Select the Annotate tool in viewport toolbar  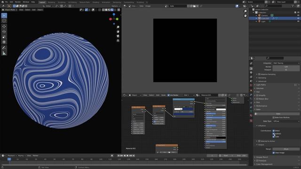(x=4, y=48)
